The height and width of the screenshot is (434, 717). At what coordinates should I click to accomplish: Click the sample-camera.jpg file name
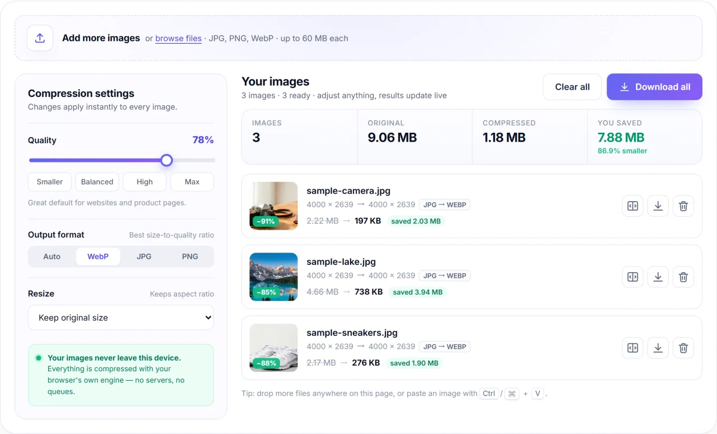tap(348, 191)
